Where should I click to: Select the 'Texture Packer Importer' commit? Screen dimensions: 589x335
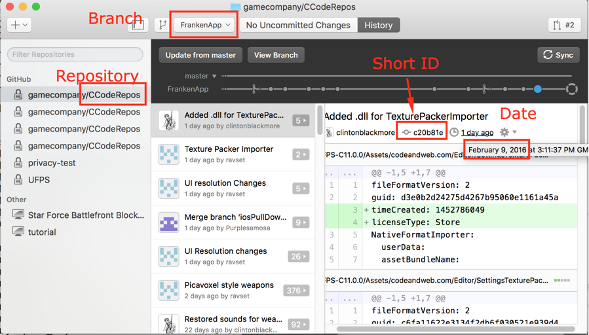coord(233,154)
